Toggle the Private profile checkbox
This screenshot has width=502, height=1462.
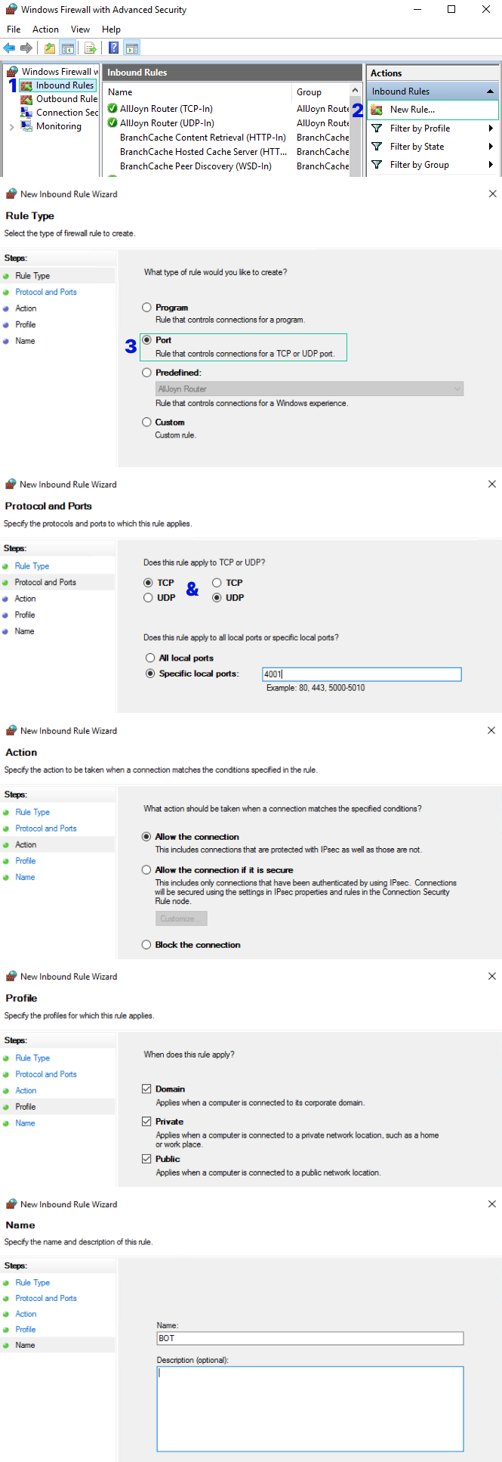146,1122
